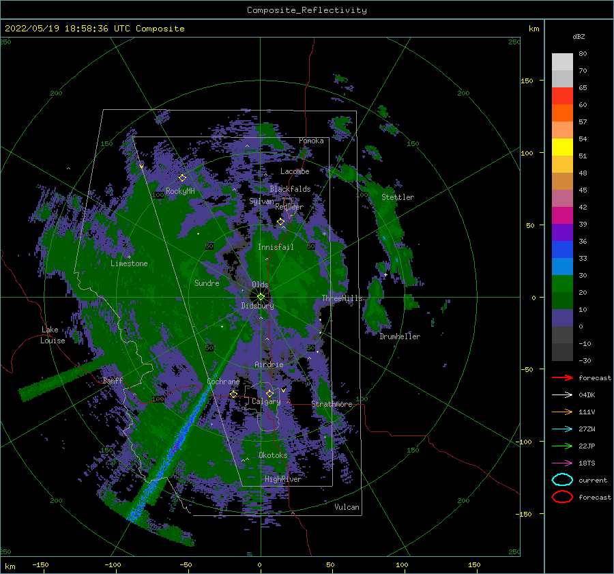Select the radar site diamond near Olds

coord(261,297)
